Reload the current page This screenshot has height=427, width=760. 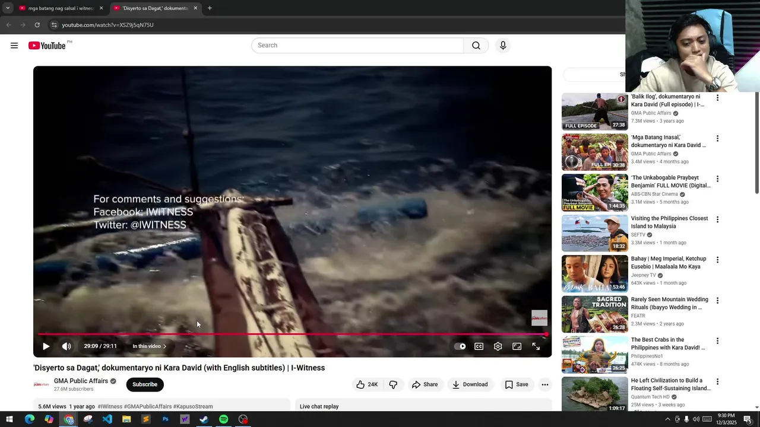(37, 25)
